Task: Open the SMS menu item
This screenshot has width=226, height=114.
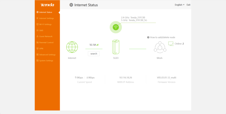Action: click(41, 30)
